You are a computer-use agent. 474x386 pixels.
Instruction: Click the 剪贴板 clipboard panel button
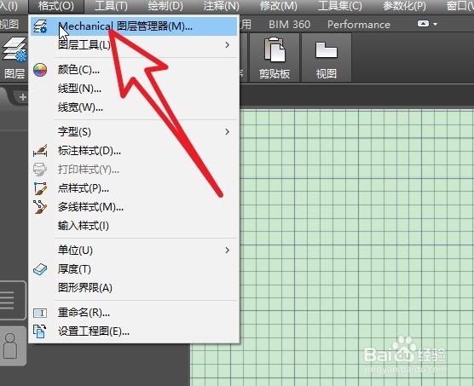tap(275, 57)
